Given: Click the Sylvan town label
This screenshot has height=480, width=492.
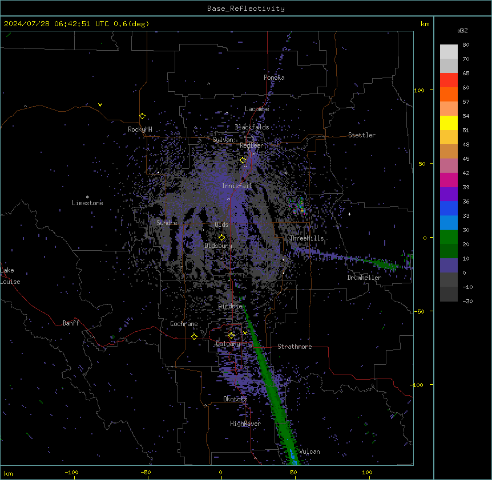Looking at the screenshot, I should [x=223, y=140].
